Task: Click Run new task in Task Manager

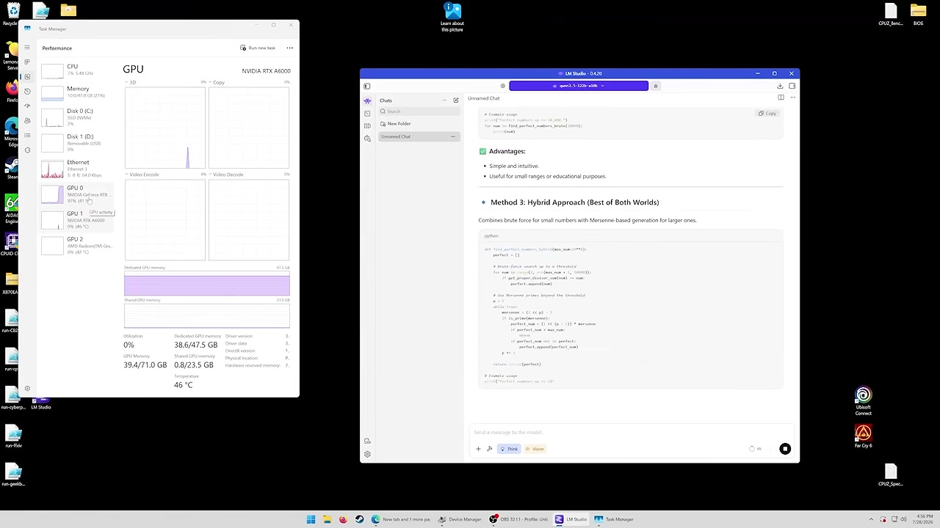Action: coord(258,48)
